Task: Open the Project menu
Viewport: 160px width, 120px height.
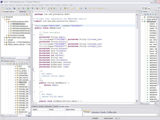Action: (x=41, y=5)
